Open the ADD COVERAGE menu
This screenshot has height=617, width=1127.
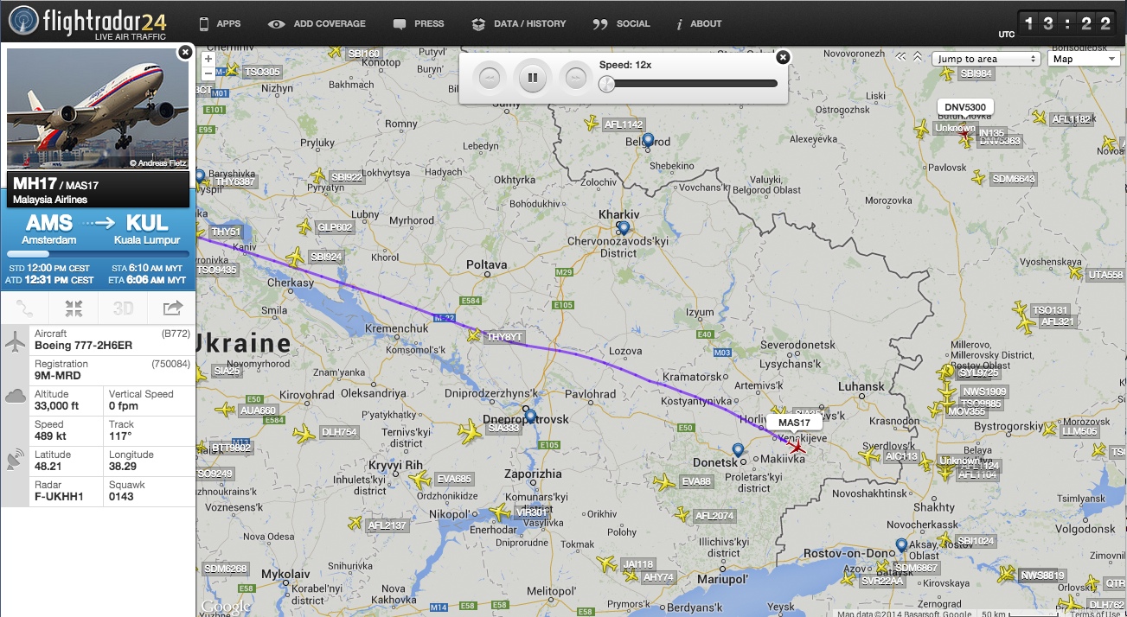pyautogui.click(x=317, y=23)
